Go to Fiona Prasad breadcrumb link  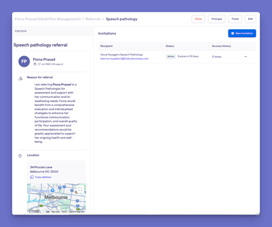[x=48, y=19]
